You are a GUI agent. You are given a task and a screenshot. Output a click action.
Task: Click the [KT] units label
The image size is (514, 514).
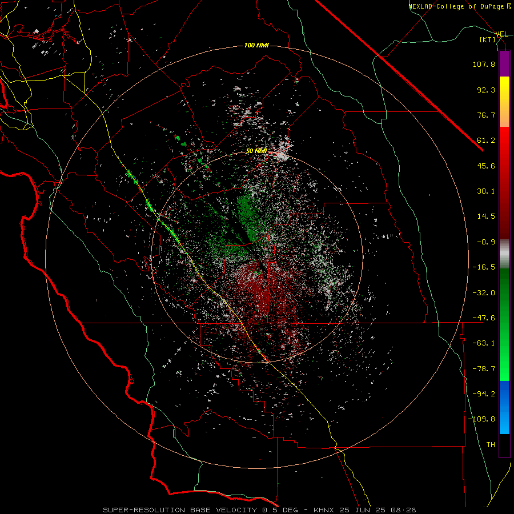point(488,39)
